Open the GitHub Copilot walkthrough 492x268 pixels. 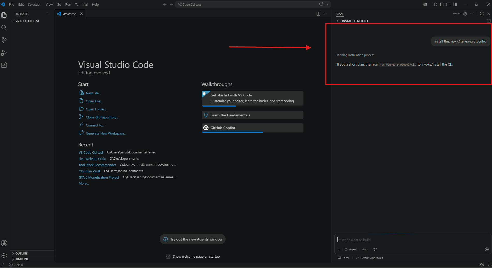tap(252, 128)
